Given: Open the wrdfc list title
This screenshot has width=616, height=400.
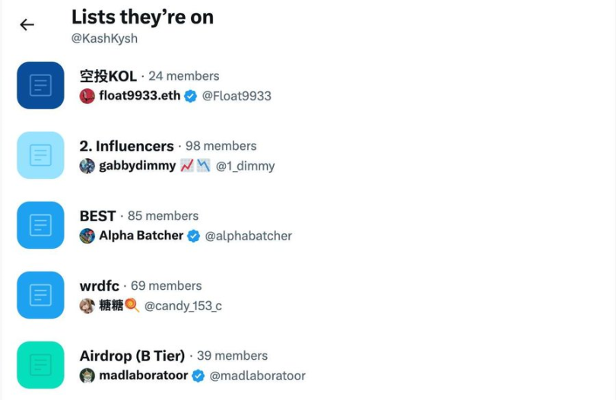Looking at the screenshot, I should coord(99,286).
